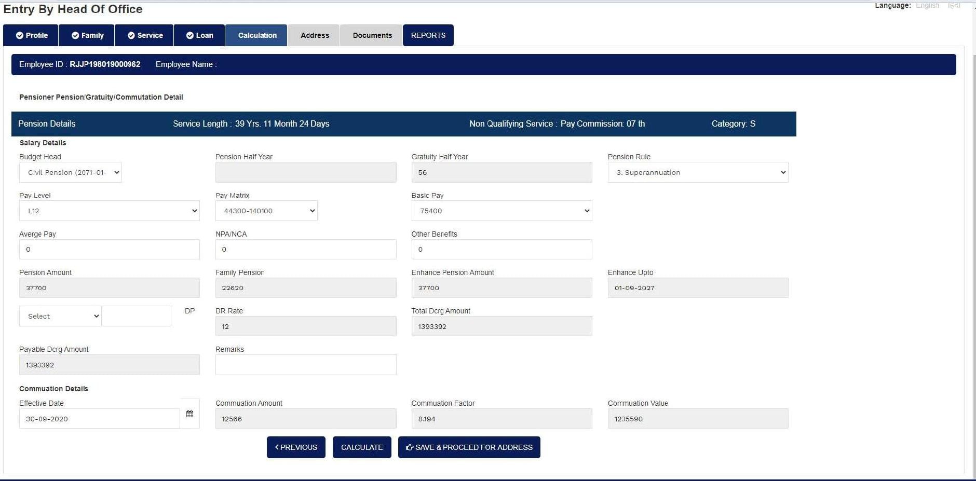Click the Payable Dcrg Amount field
The image size is (976, 481).
click(110, 365)
